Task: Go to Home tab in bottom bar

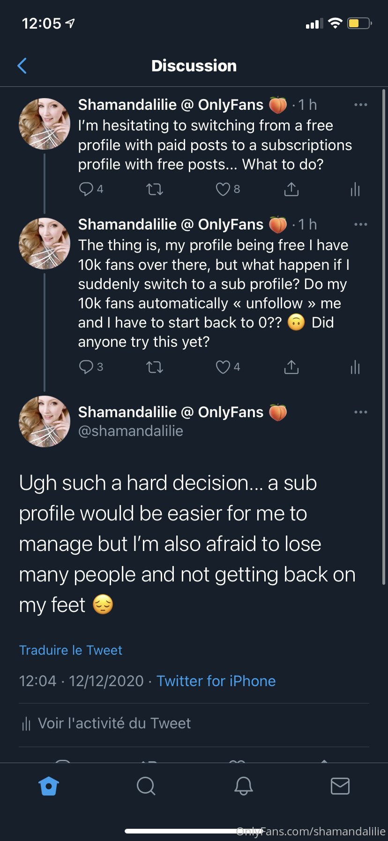Action: click(49, 786)
